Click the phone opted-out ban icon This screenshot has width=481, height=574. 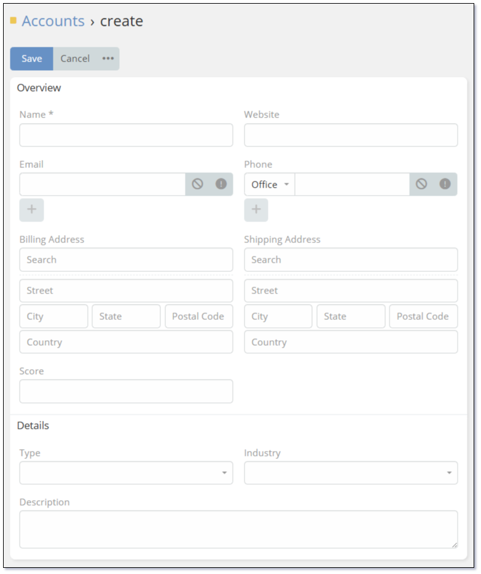click(421, 184)
